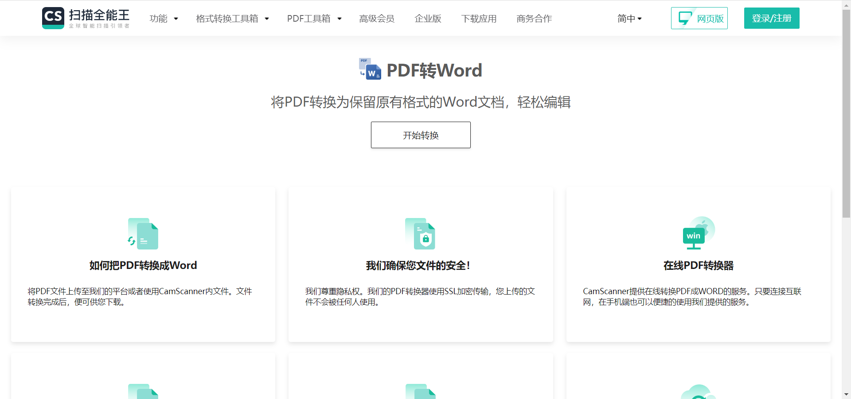The image size is (851, 399).
Task: Click the file security lock icon
Action: click(x=420, y=234)
